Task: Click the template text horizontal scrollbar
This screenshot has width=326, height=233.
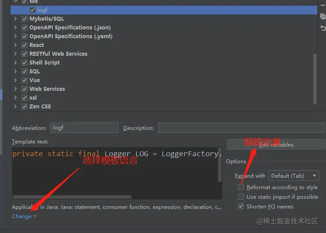Action: click(72, 197)
